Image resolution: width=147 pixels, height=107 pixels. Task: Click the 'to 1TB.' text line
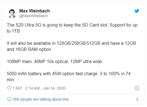pos(14,31)
